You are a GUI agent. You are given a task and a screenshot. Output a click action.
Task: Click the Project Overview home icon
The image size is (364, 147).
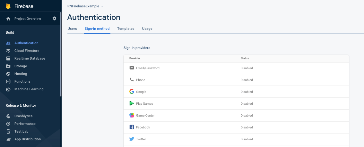click(x=8, y=19)
